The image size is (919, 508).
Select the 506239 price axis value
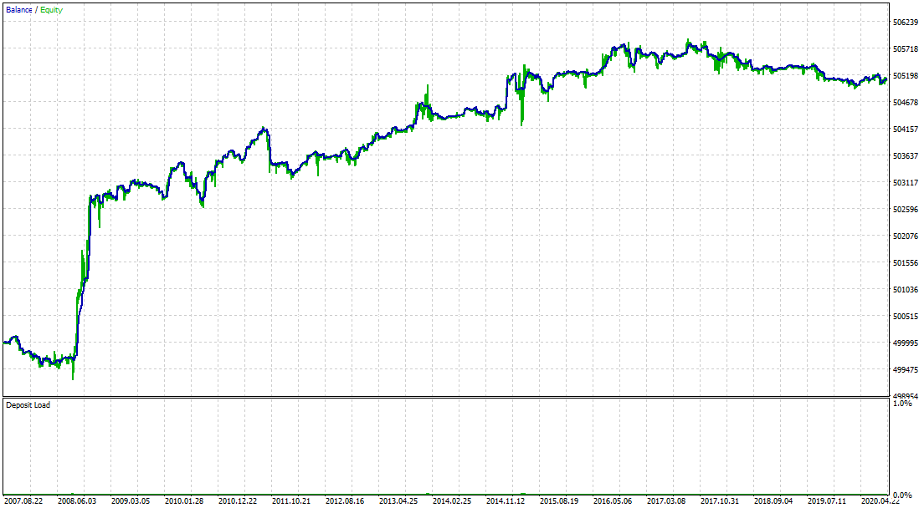(x=905, y=23)
